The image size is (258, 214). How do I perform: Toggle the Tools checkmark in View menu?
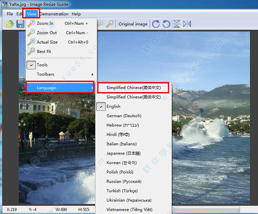(x=31, y=65)
